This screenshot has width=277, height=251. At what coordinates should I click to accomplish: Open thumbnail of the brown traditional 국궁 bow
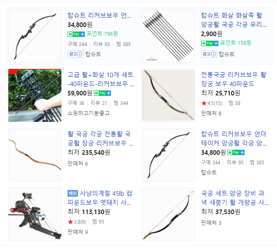tap(35, 155)
